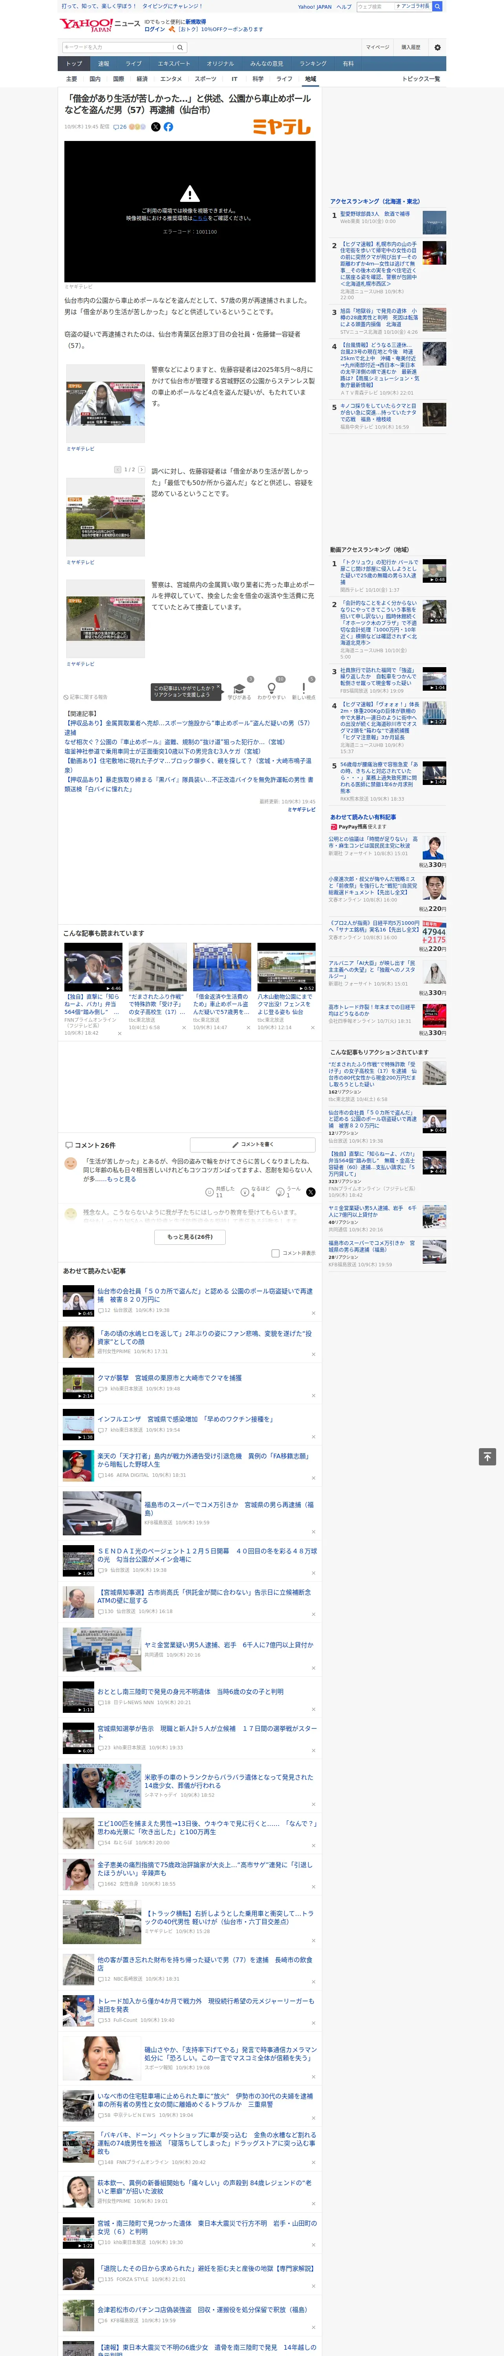Open related article なぜ相次ぐ？公園の車止めポール盗難
504x2356 pixels.
175,742
